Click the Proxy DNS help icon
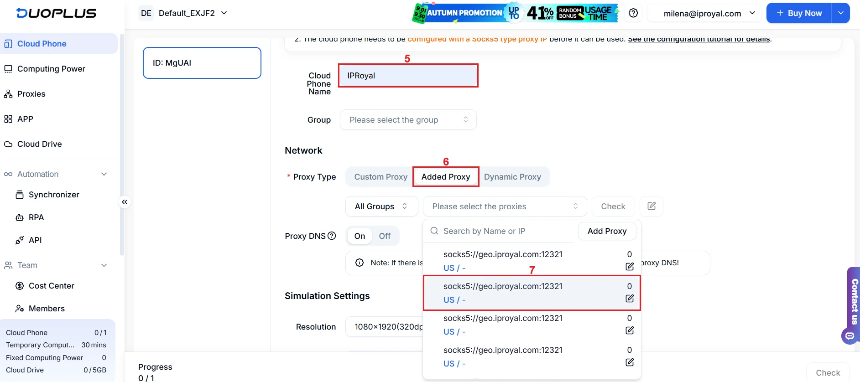This screenshot has width=860, height=382. point(332,236)
